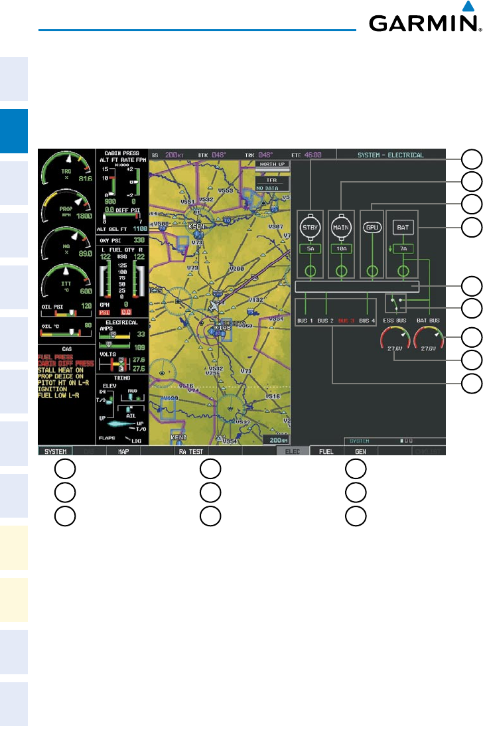Click the ESS BUS voltage gauge
The width and height of the screenshot is (483, 734).
tap(395, 339)
